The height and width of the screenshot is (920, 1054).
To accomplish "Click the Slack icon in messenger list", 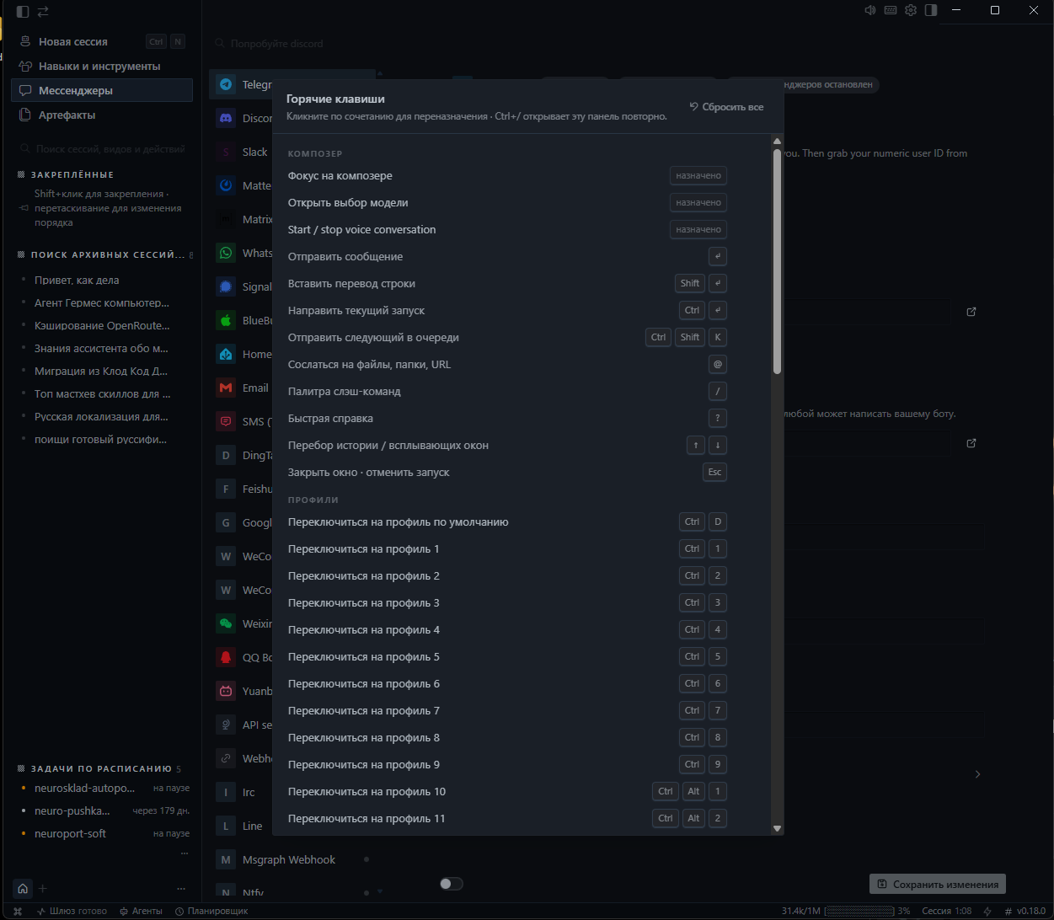I will point(225,152).
